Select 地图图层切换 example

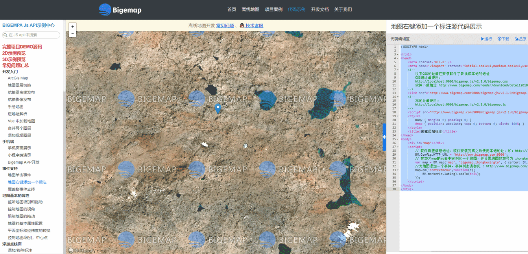[19, 85]
